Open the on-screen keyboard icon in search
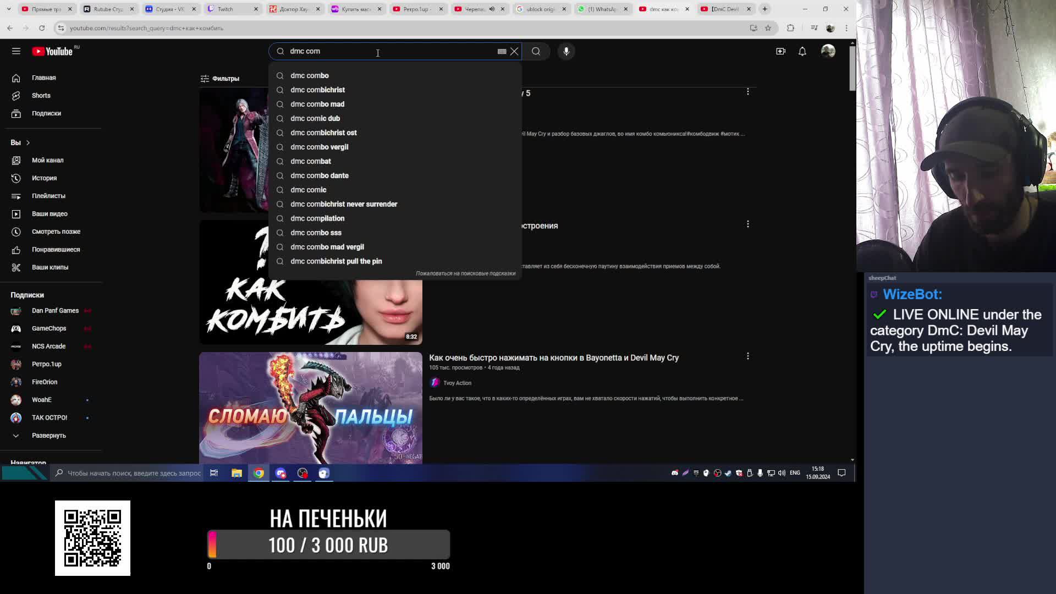The width and height of the screenshot is (1056, 594). [502, 51]
